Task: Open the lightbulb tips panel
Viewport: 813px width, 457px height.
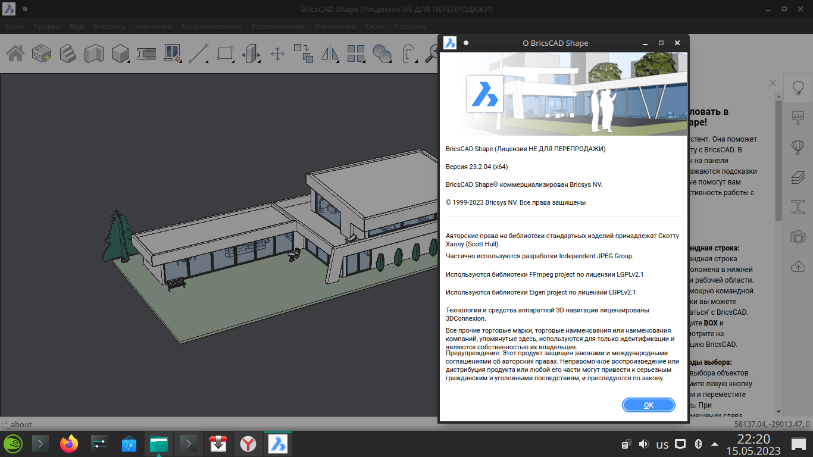Action: pyautogui.click(x=798, y=88)
